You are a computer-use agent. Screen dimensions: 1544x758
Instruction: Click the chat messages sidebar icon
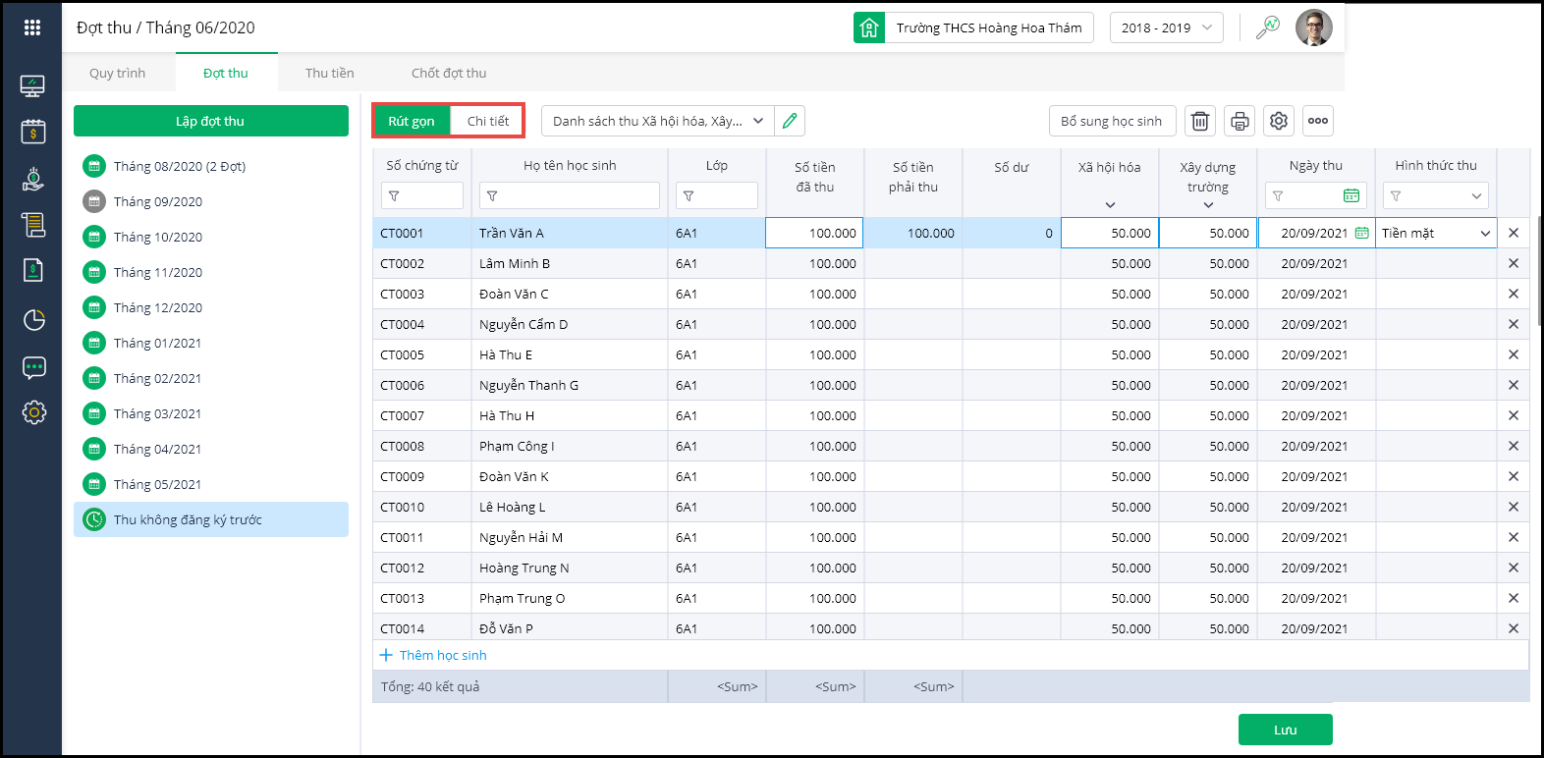point(33,368)
